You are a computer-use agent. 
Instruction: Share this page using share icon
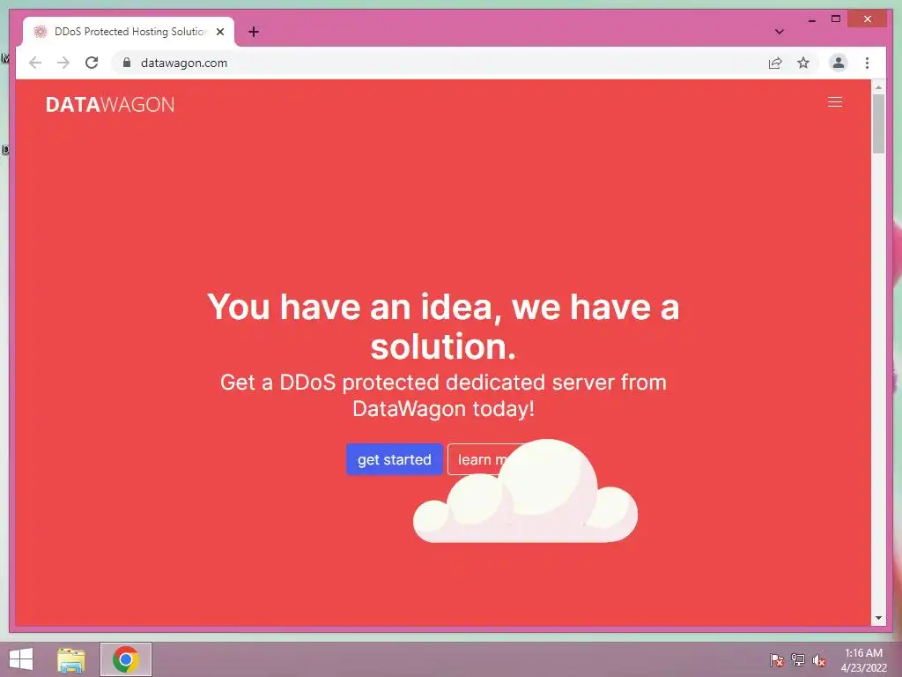coord(775,63)
